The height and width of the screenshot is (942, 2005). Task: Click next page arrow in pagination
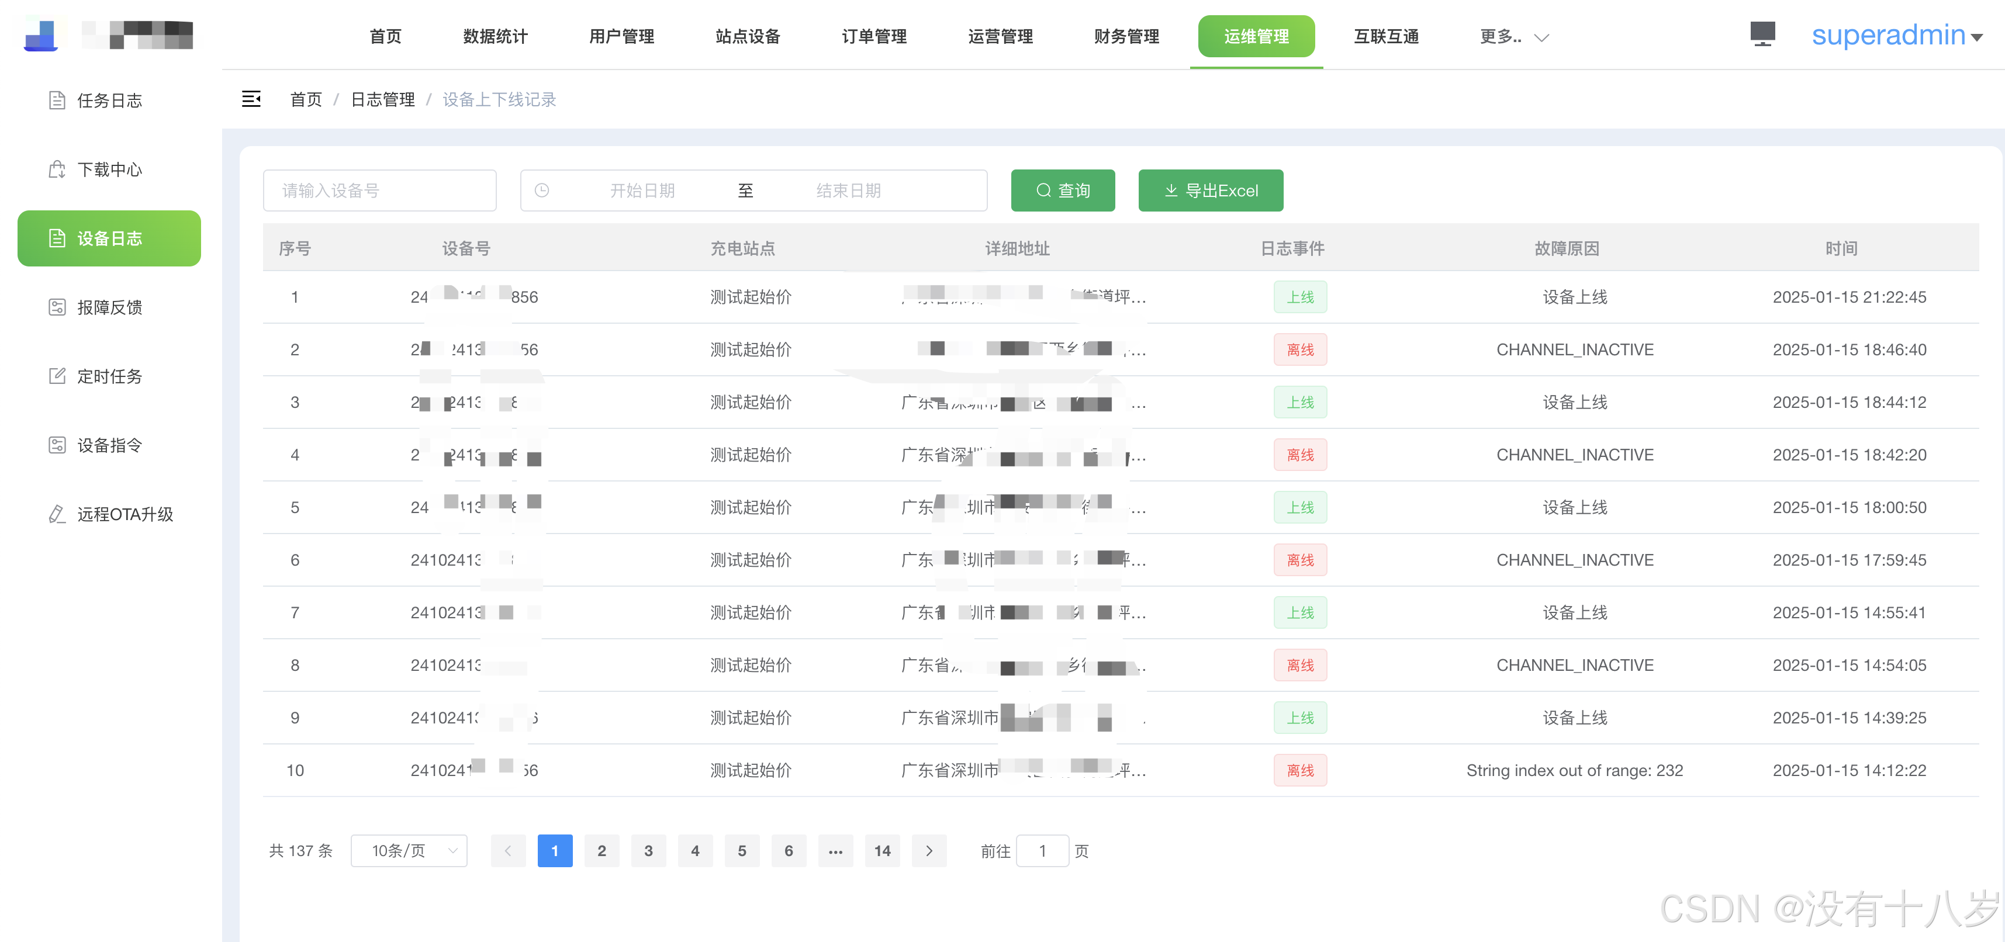click(929, 850)
